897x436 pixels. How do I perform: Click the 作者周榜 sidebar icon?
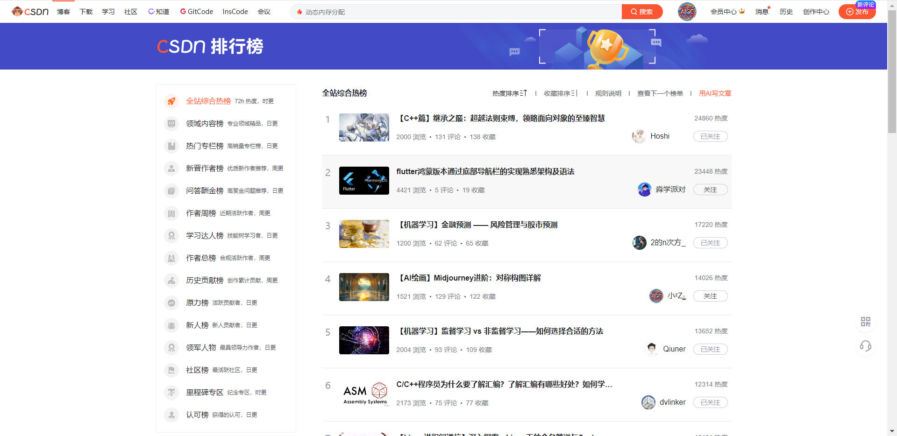point(171,213)
